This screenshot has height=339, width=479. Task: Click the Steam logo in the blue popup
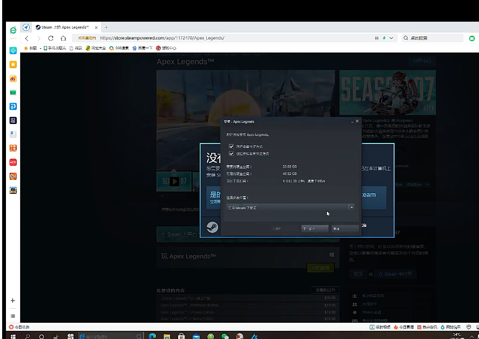point(212,227)
